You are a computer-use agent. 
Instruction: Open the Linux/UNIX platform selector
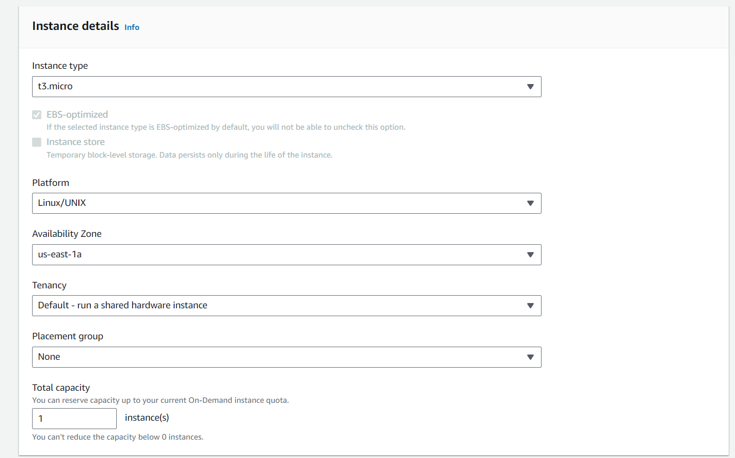click(x=279, y=203)
